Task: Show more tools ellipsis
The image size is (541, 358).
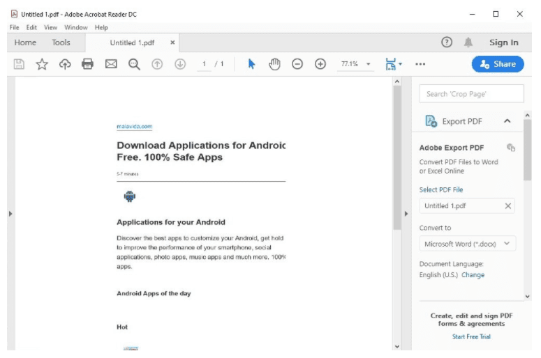Action: point(420,64)
